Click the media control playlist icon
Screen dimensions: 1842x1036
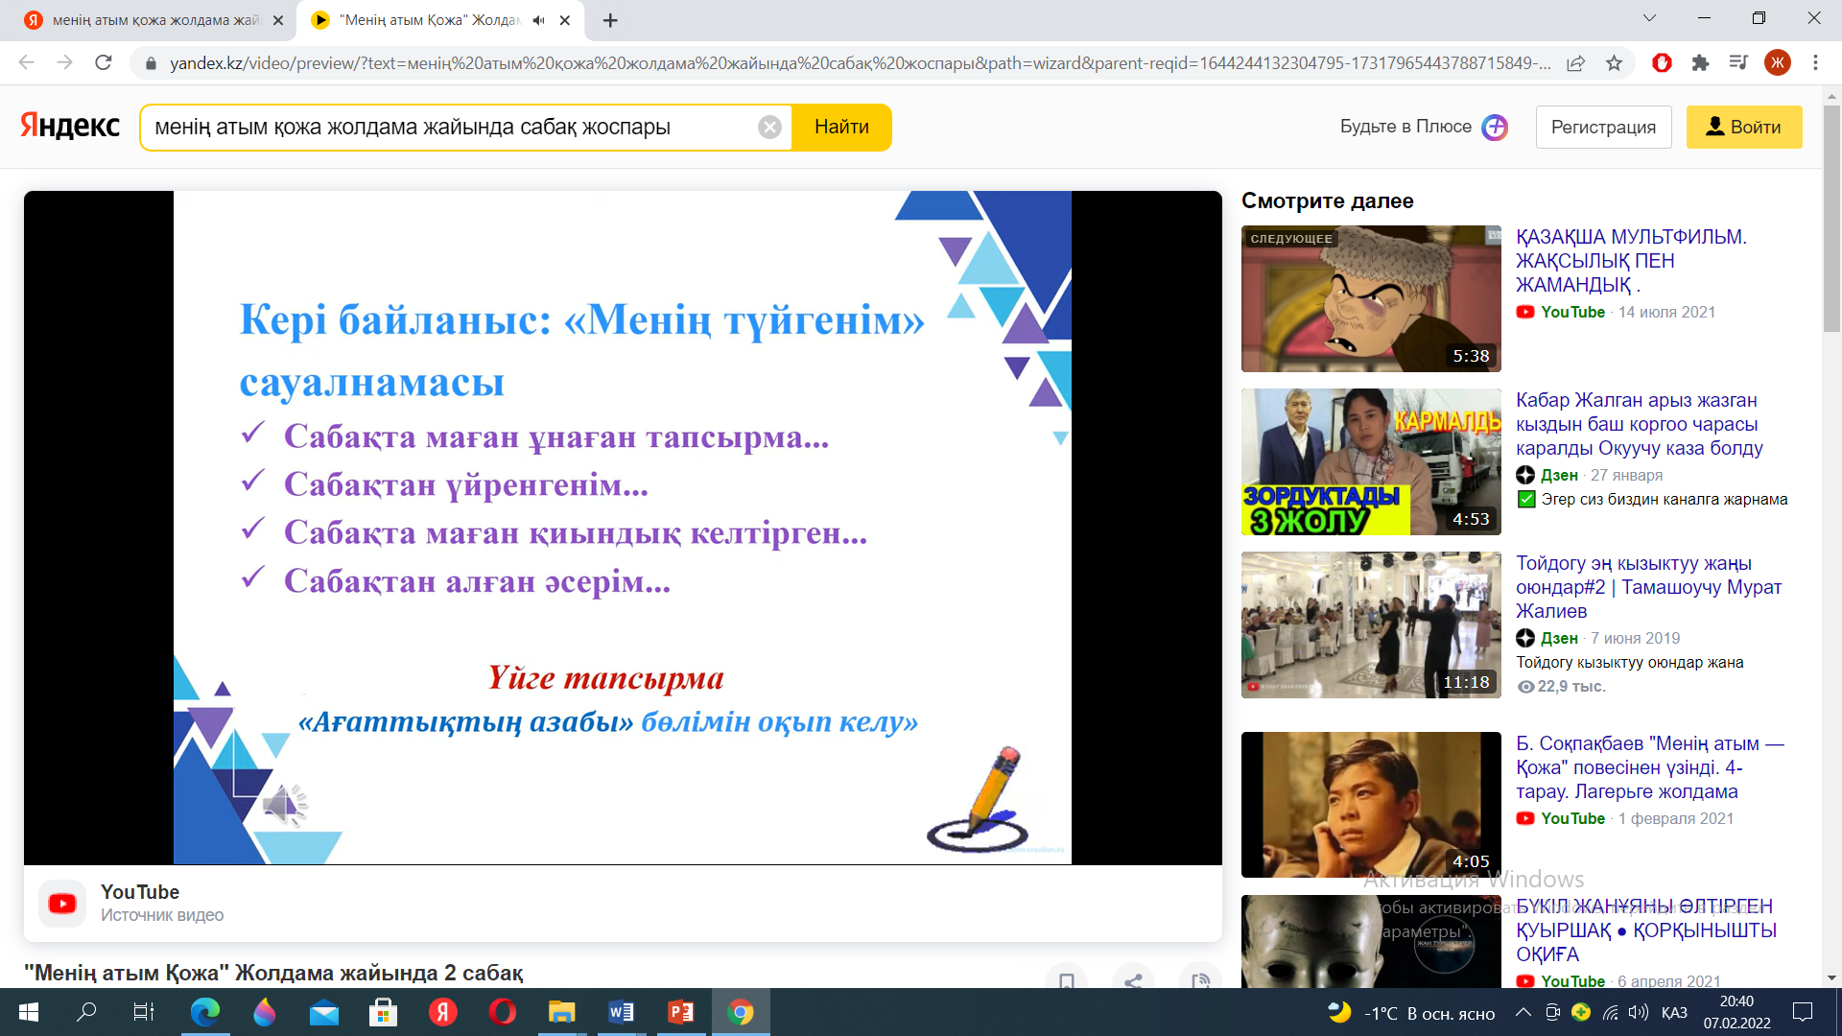tap(1738, 63)
